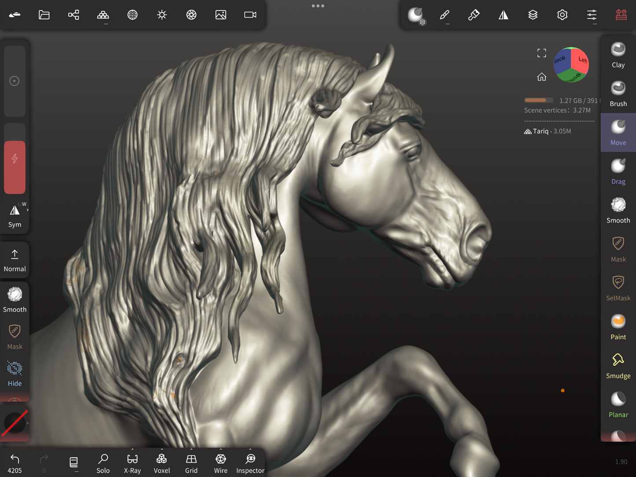Viewport: 636px width, 477px height.
Task: Select the Clay sculpting tool
Action: pos(618,55)
